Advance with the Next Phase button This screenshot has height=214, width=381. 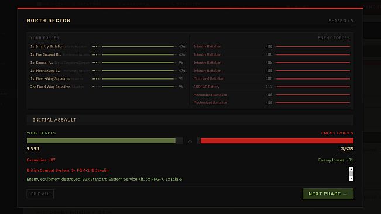point(328,194)
